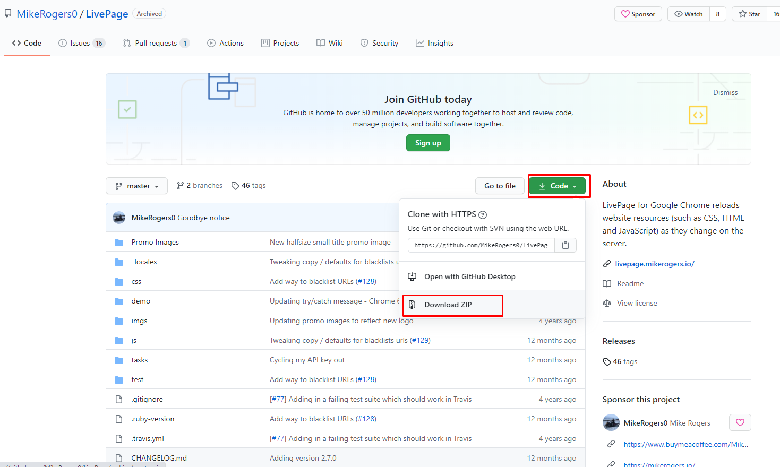Click the Watch count 8

[717, 14]
